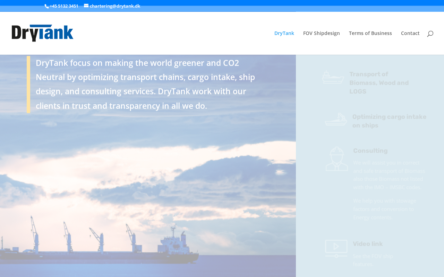This screenshot has width=444, height=277.
Task: Click the DryTank logo
Action: (x=42, y=33)
